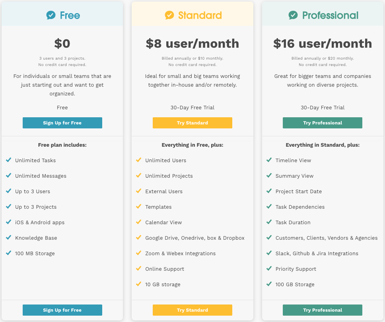Click the checkmark beside Unlimited Tasks
The image size is (385, 322).
tap(8, 160)
